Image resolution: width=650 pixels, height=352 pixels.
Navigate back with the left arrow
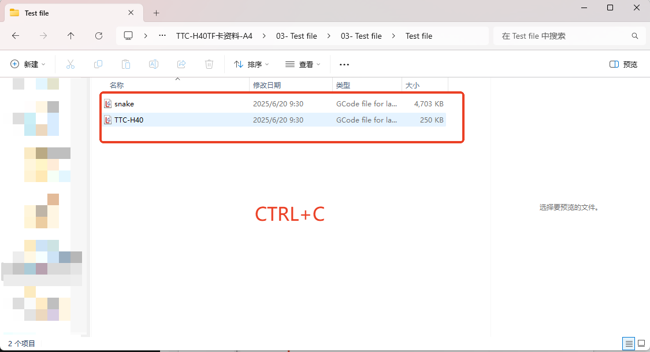[16, 36]
